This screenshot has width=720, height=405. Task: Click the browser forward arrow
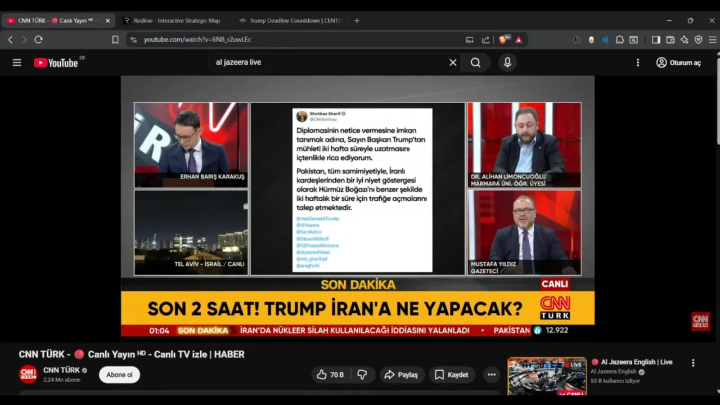[24, 39]
